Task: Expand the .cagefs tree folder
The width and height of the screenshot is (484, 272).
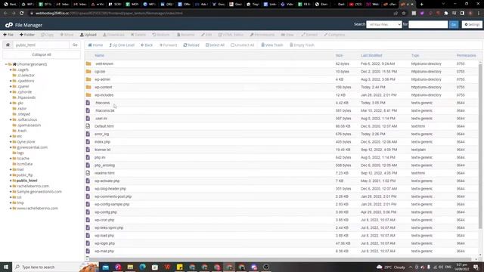Action: tap(11, 70)
